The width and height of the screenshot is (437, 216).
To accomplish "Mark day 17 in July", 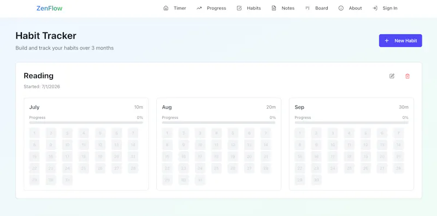I will [x=67, y=157].
